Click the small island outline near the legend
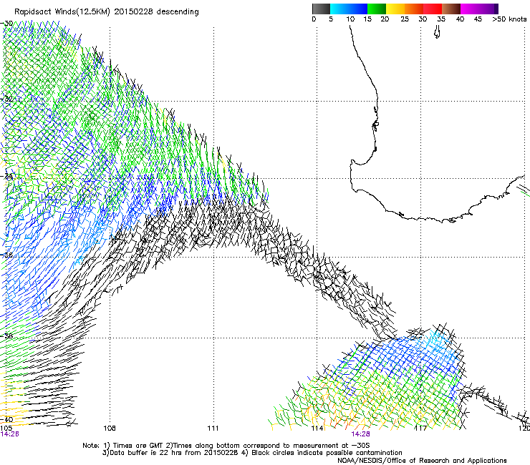Viewport: 530px width, 465px height. click(x=437, y=32)
